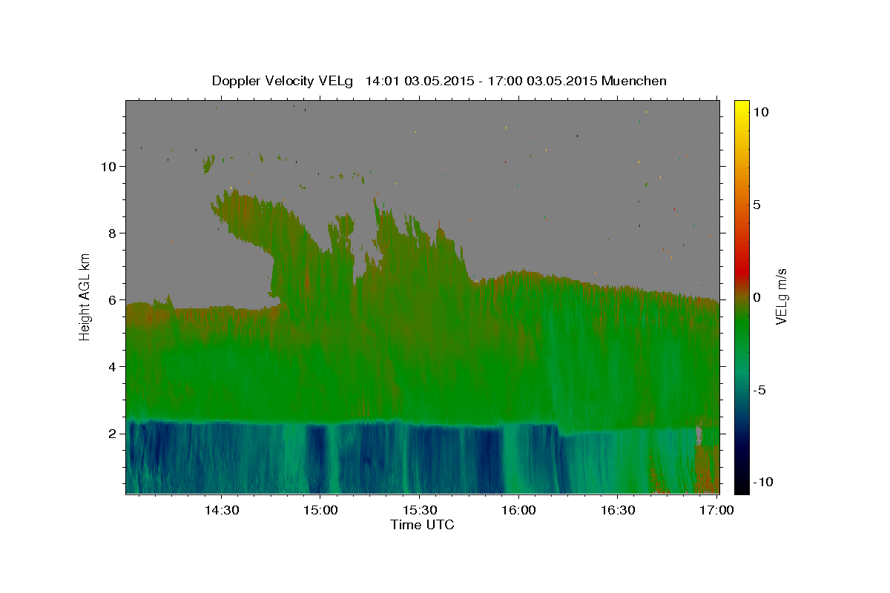Click the colorbar label '-5'
The height and width of the screenshot is (593, 890).
coord(759,390)
